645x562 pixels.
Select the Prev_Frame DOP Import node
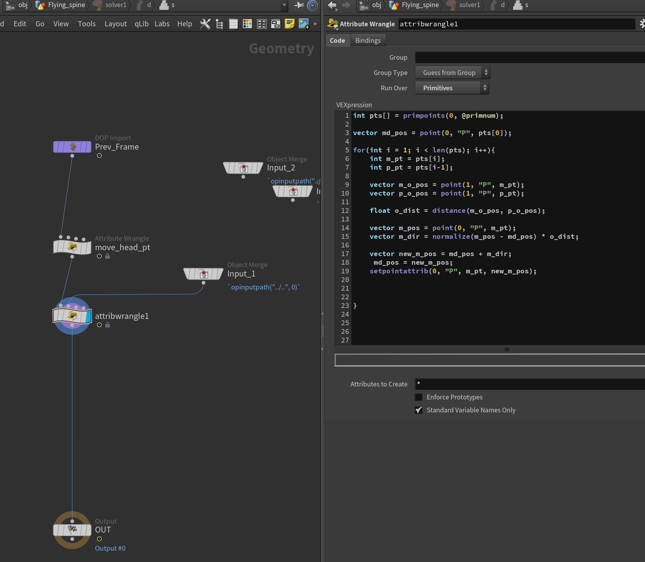click(72, 147)
